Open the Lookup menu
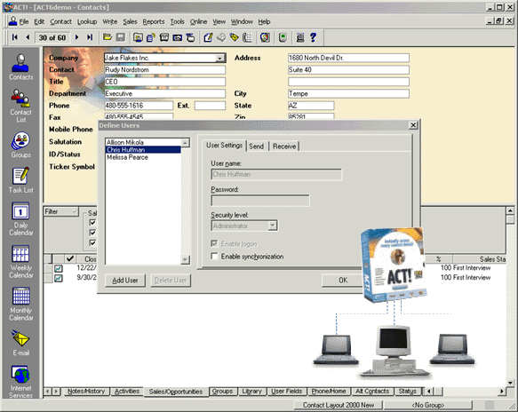Image resolution: width=518 pixels, height=412 pixels. pyautogui.click(x=87, y=22)
